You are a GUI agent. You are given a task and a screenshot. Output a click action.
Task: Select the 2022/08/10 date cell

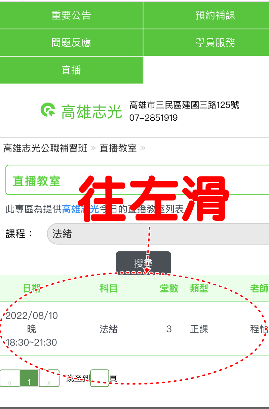tap(32, 329)
